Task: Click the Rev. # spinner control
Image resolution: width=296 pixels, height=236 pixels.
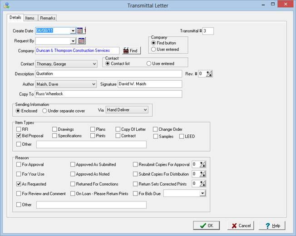Action: click(209, 74)
